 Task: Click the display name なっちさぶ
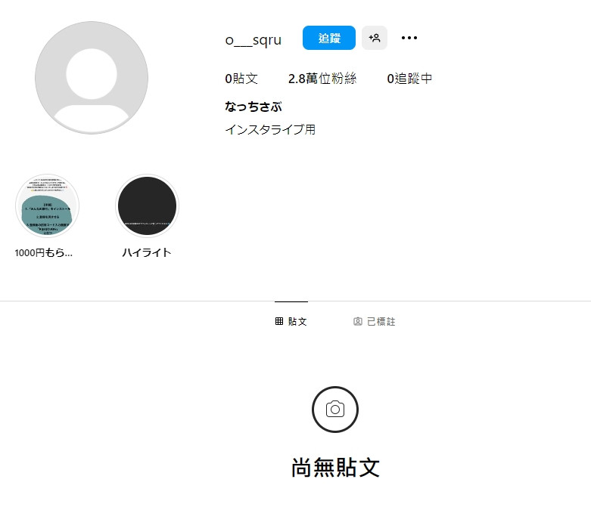tap(254, 107)
